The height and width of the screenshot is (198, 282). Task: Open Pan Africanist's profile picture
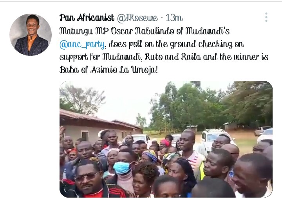[x=31, y=35]
